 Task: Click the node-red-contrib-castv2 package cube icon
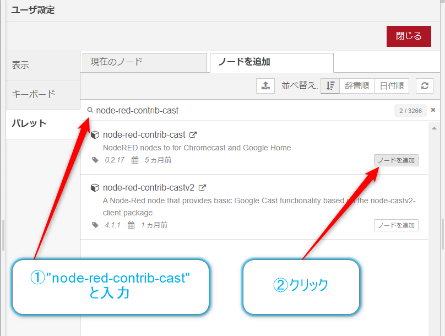pos(95,188)
